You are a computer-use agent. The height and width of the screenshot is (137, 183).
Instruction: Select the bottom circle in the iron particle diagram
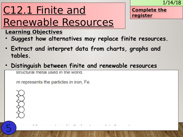click(x=22, y=115)
